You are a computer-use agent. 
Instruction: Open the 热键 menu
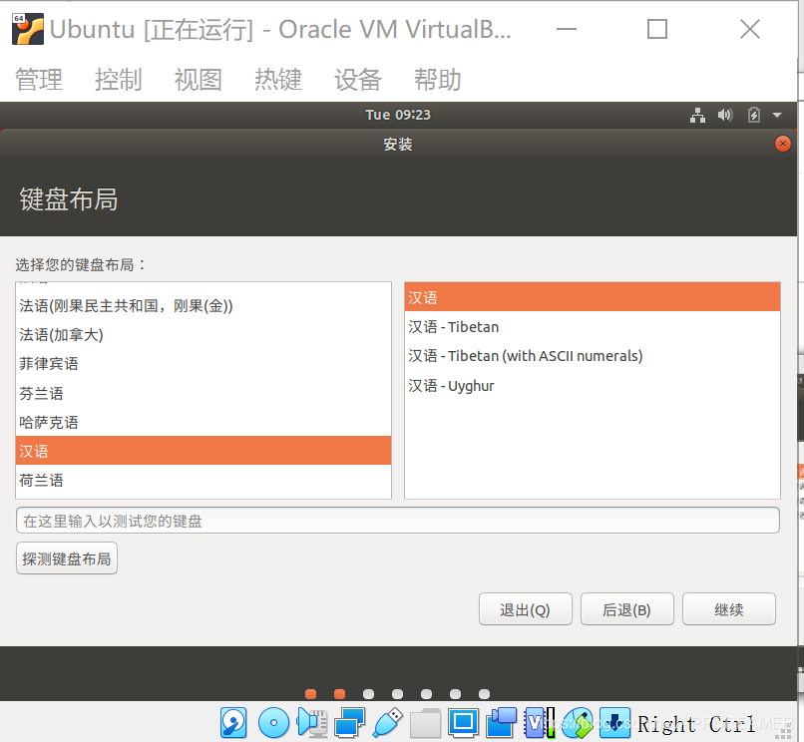[x=278, y=80]
